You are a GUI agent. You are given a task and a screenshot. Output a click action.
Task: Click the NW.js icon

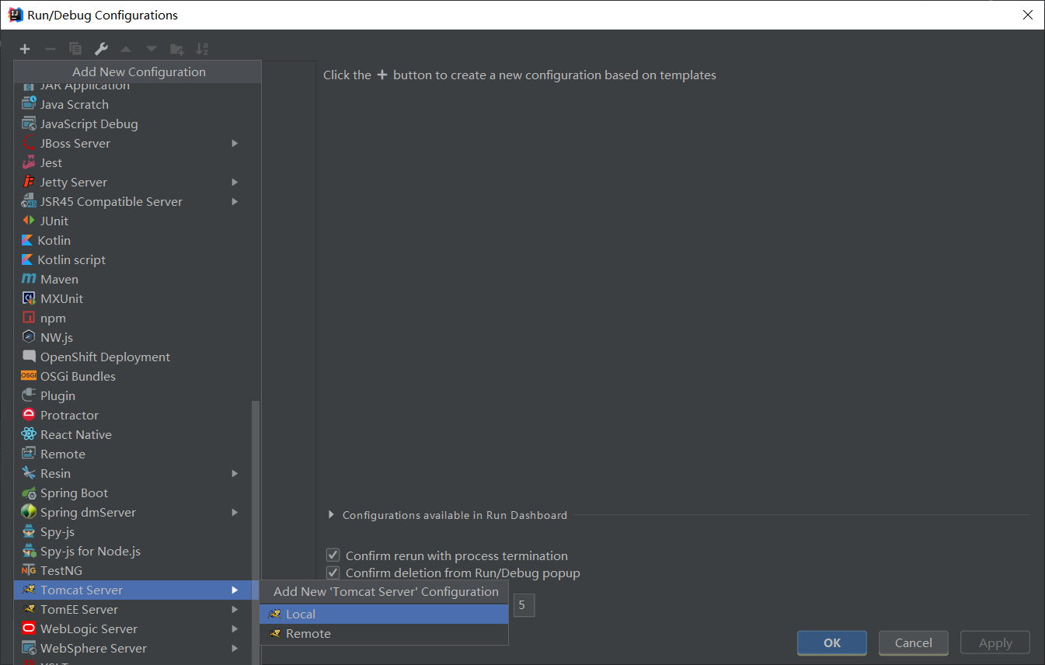(29, 337)
